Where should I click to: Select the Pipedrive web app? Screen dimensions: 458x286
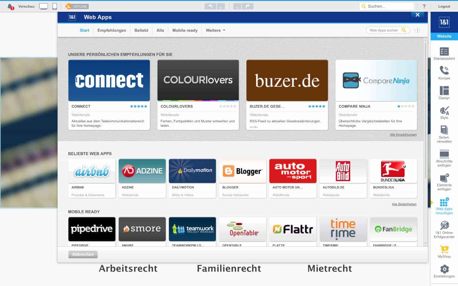92,231
